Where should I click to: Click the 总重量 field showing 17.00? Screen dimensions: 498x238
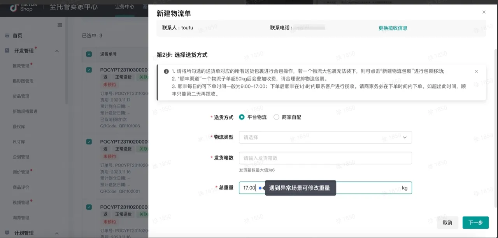coord(325,188)
